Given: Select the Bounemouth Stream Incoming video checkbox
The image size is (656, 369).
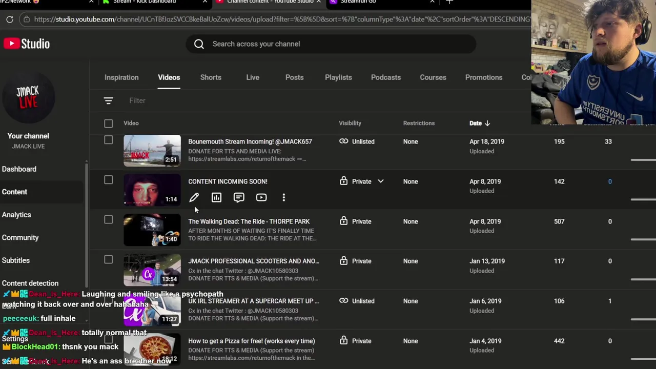Looking at the screenshot, I should coord(108,140).
